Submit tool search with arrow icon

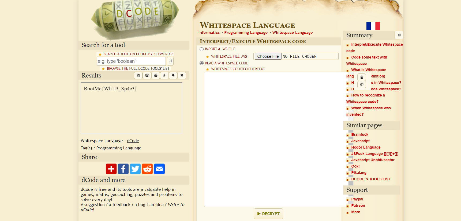[170, 61]
